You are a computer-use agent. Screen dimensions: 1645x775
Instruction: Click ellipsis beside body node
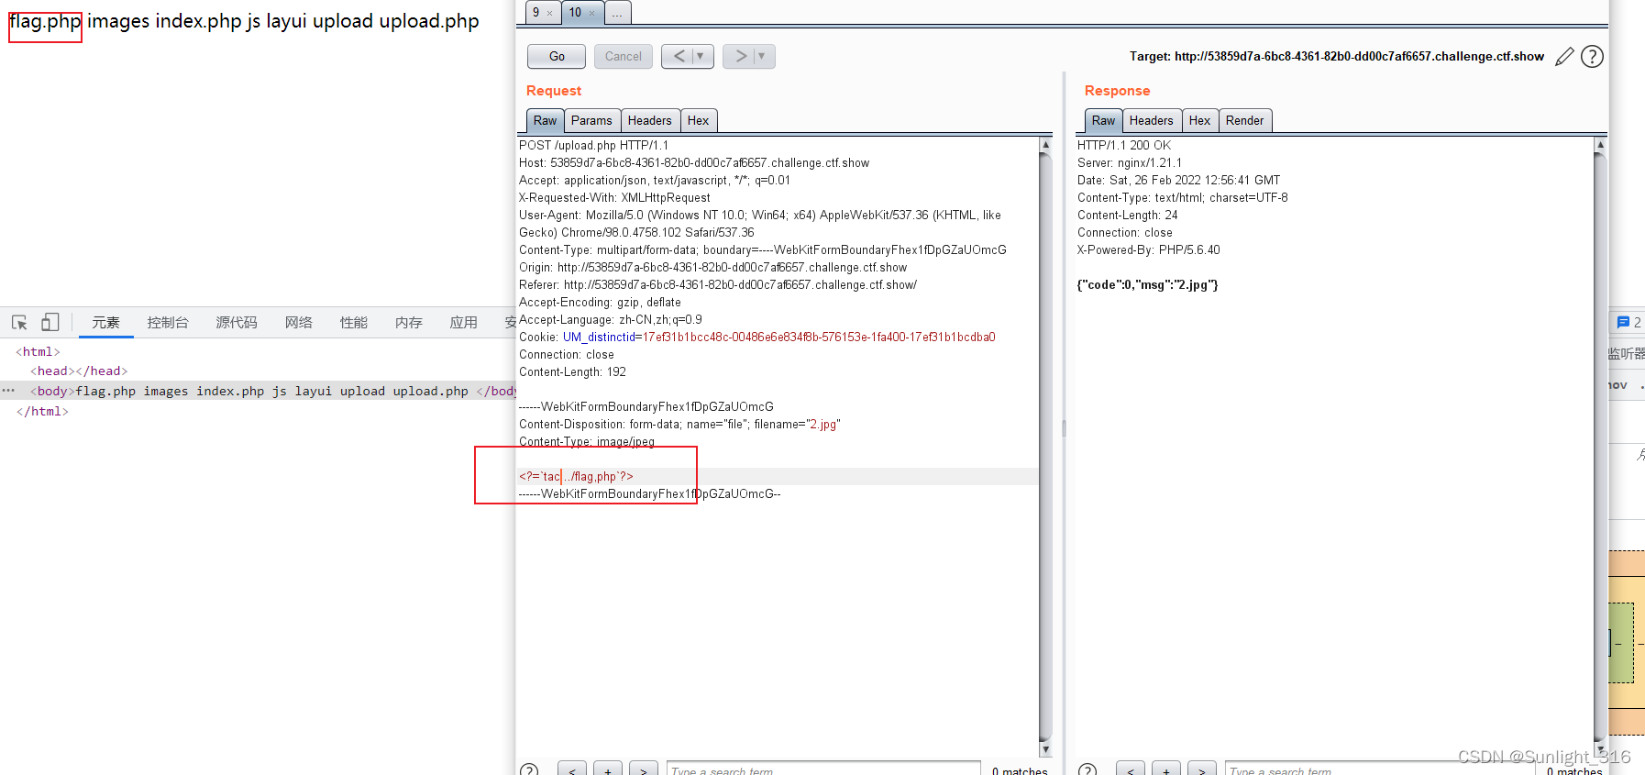click(x=8, y=390)
